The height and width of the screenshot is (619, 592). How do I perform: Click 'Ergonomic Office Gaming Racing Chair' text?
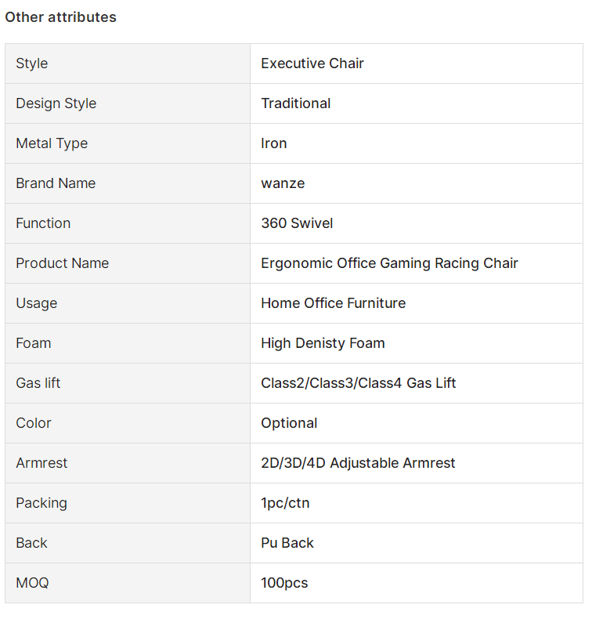coord(389,263)
